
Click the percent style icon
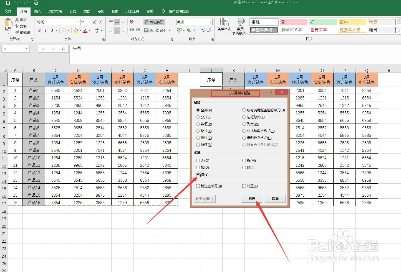(189, 30)
